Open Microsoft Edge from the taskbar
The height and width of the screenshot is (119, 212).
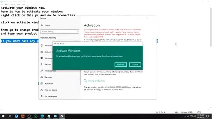[42, 116]
